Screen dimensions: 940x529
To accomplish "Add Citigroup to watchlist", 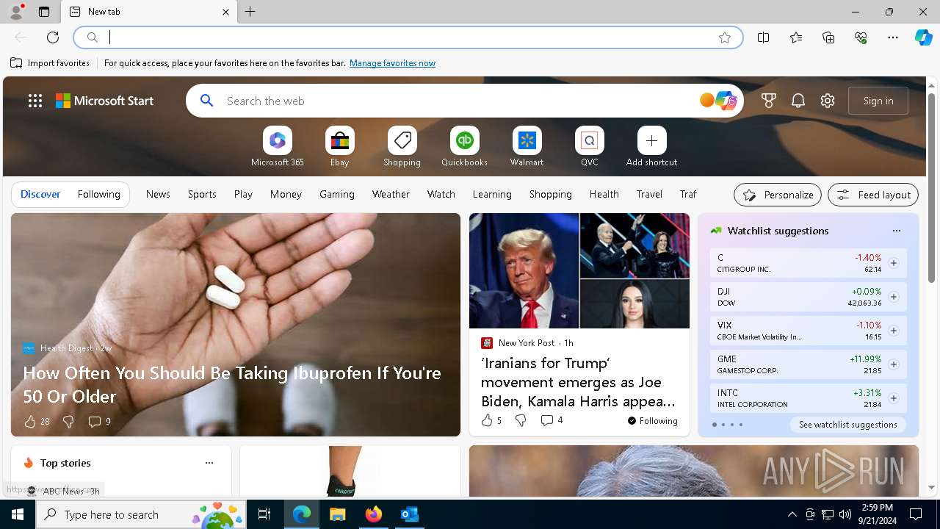I will tap(893, 263).
